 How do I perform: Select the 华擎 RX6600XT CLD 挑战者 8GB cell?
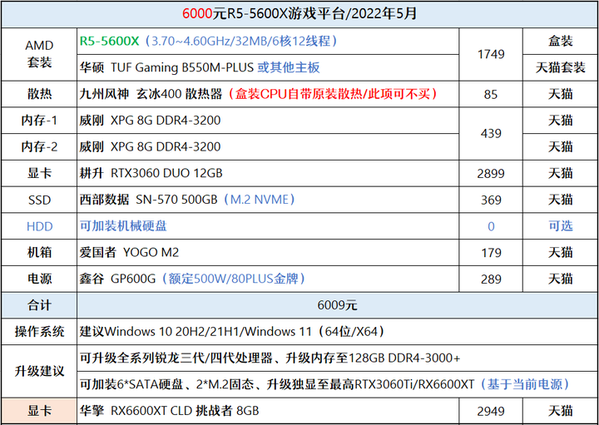tap(268, 411)
